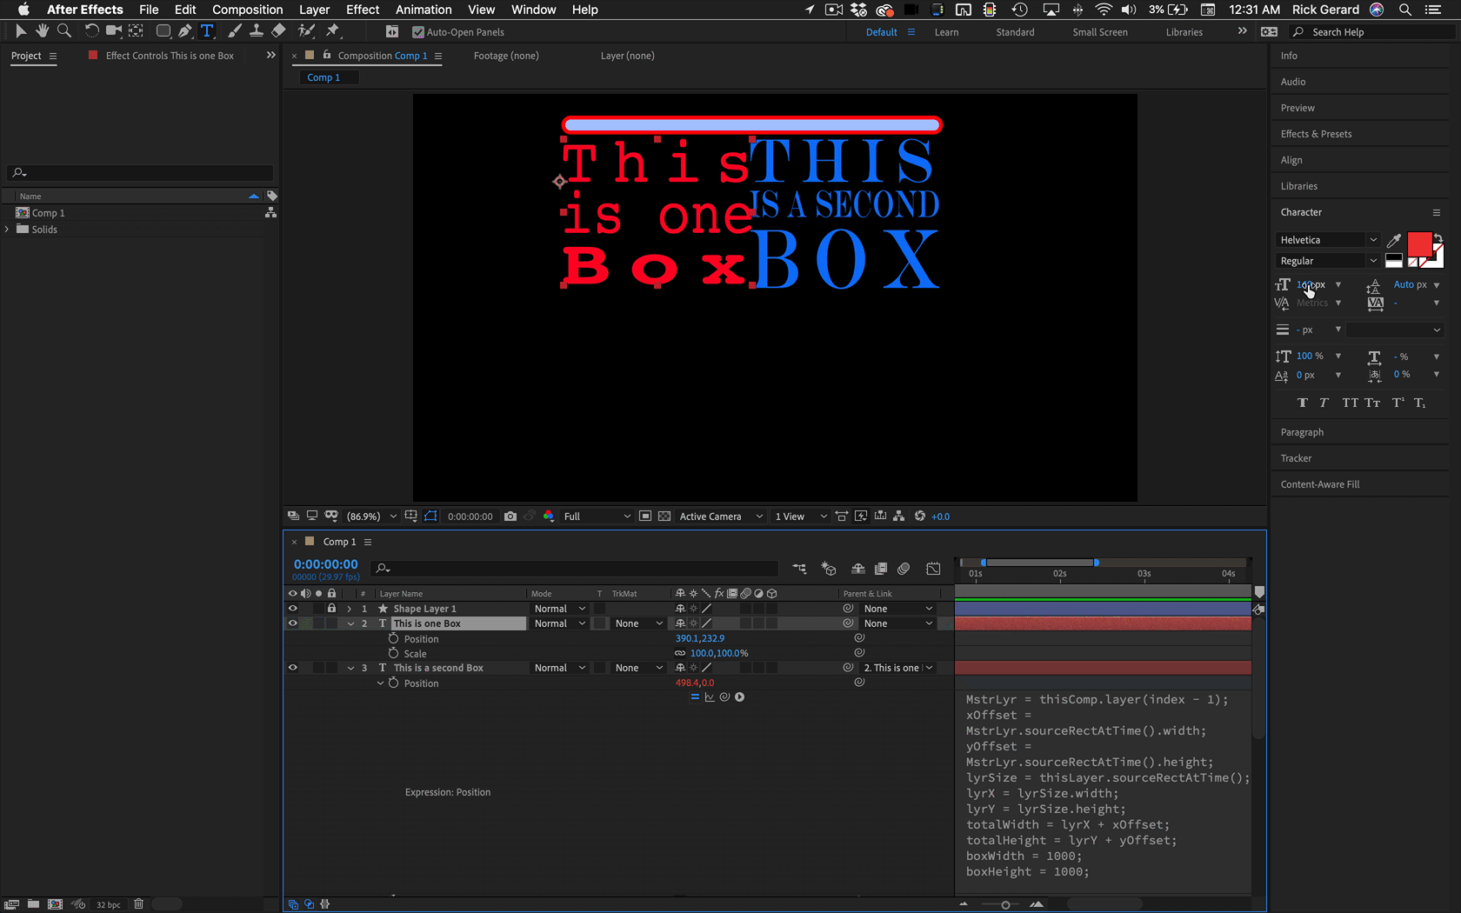The width and height of the screenshot is (1461, 913).
Task: Pick the Puppet Pin tool
Action: (x=332, y=31)
